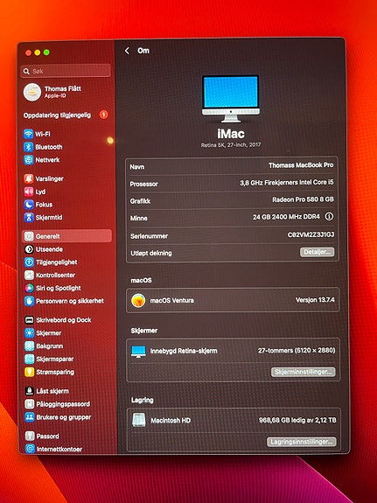
Task: Select Generelt gear icon
Action: pyautogui.click(x=29, y=236)
